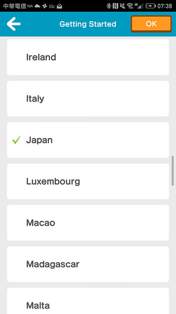Tap the muted sound status icon
The image size is (176, 314).
[x=123, y=6]
